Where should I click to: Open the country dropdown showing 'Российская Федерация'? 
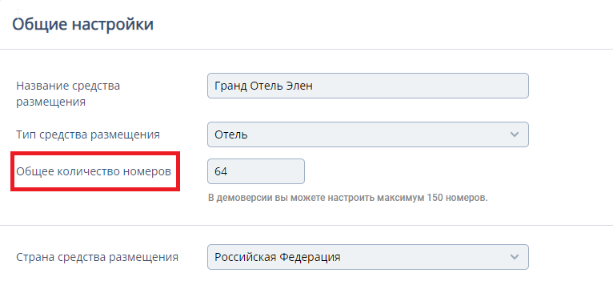[368, 257]
